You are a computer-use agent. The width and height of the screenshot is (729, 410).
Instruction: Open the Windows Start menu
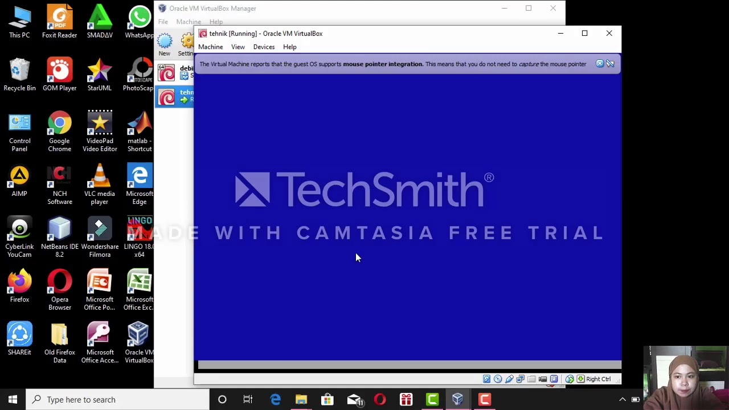click(x=13, y=400)
